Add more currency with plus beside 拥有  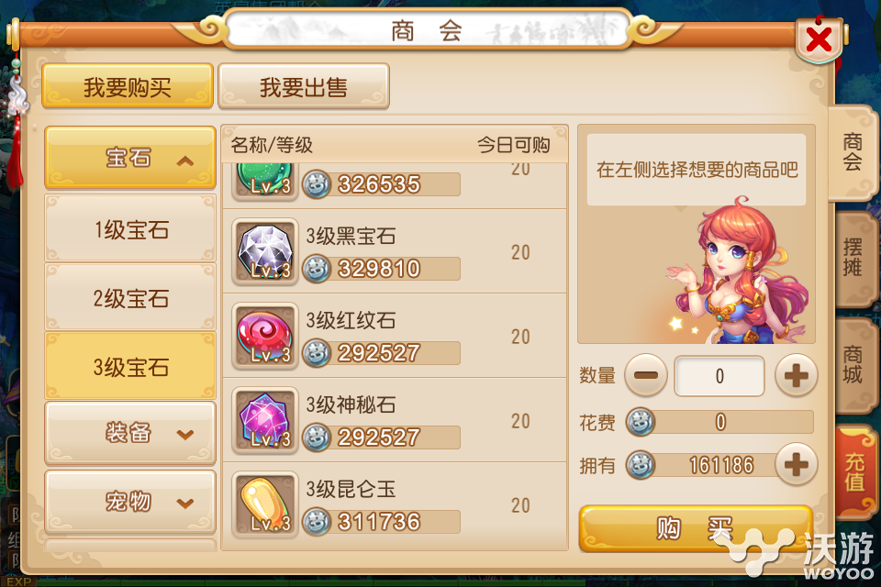796,464
